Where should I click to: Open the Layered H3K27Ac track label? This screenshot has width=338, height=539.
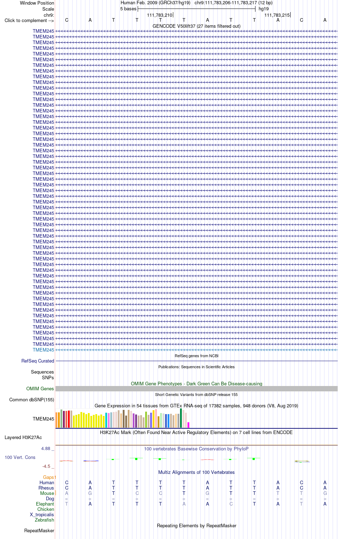pyautogui.click(x=23, y=437)
